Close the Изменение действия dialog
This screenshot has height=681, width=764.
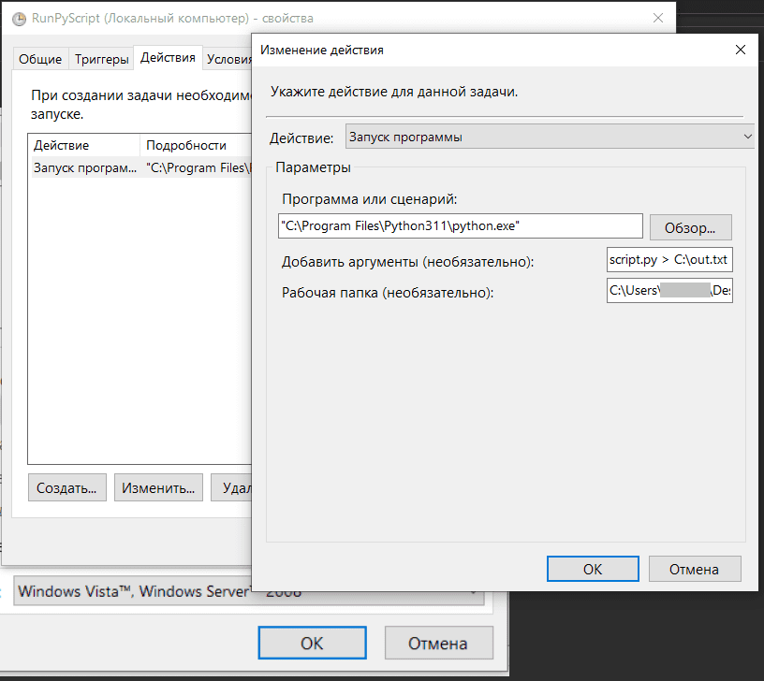point(740,51)
